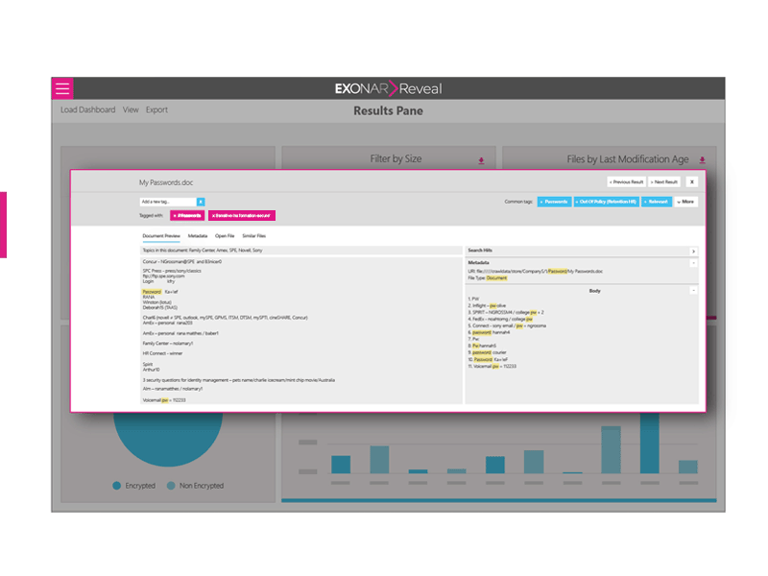Click the blue plus icon to add new tag

(199, 203)
